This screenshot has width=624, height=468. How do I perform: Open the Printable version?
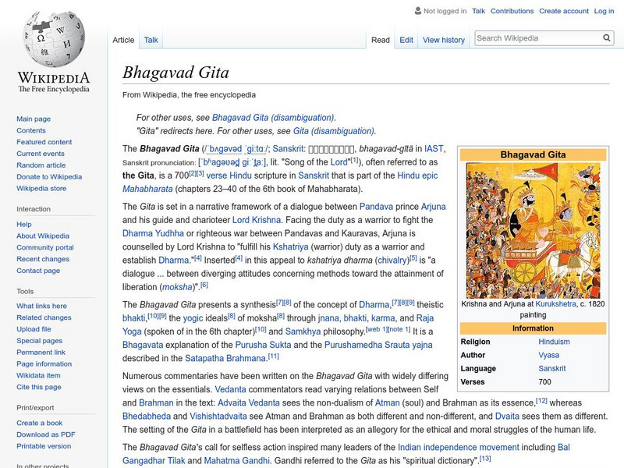coord(44,445)
